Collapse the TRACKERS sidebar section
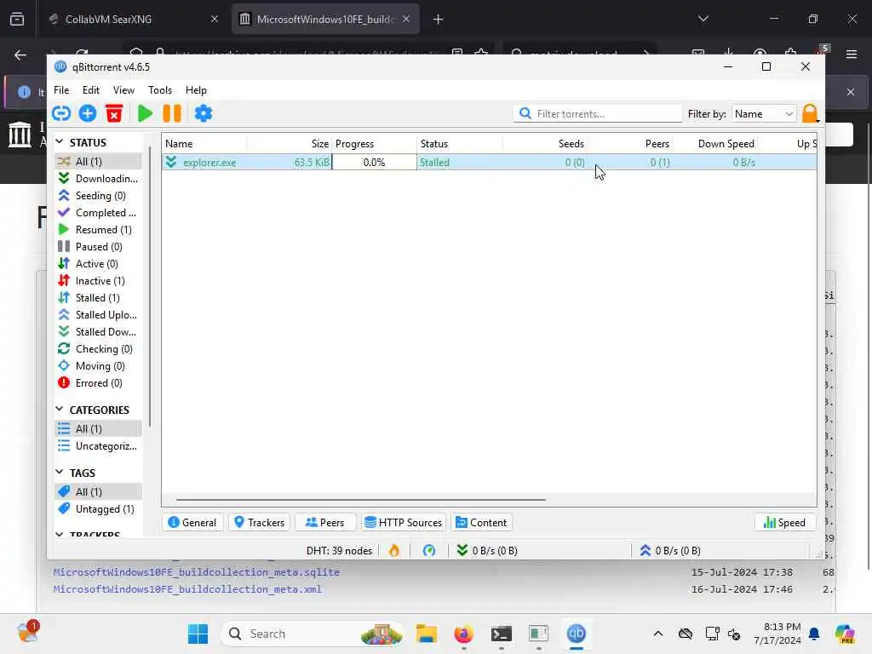Image resolution: width=872 pixels, height=654 pixels. pyautogui.click(x=60, y=534)
